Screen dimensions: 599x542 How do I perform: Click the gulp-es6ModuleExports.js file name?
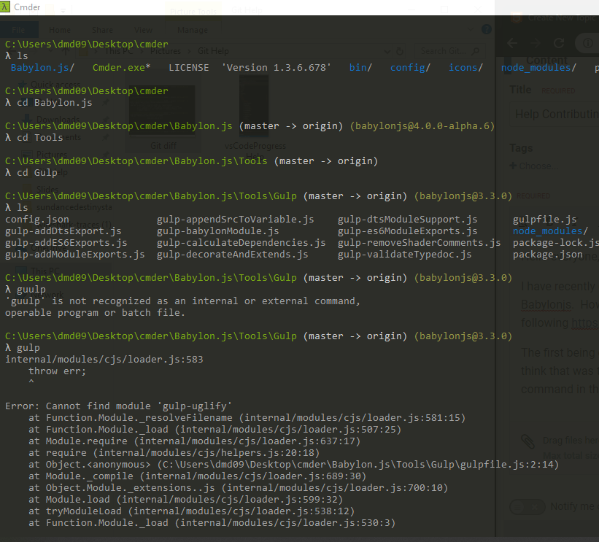pos(408,231)
